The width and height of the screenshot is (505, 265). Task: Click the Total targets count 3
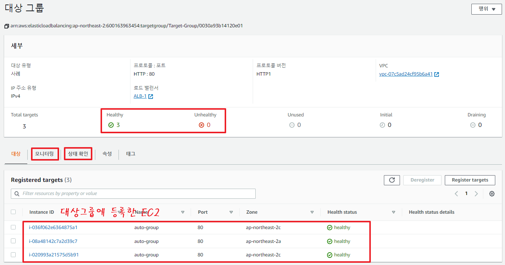(24, 127)
